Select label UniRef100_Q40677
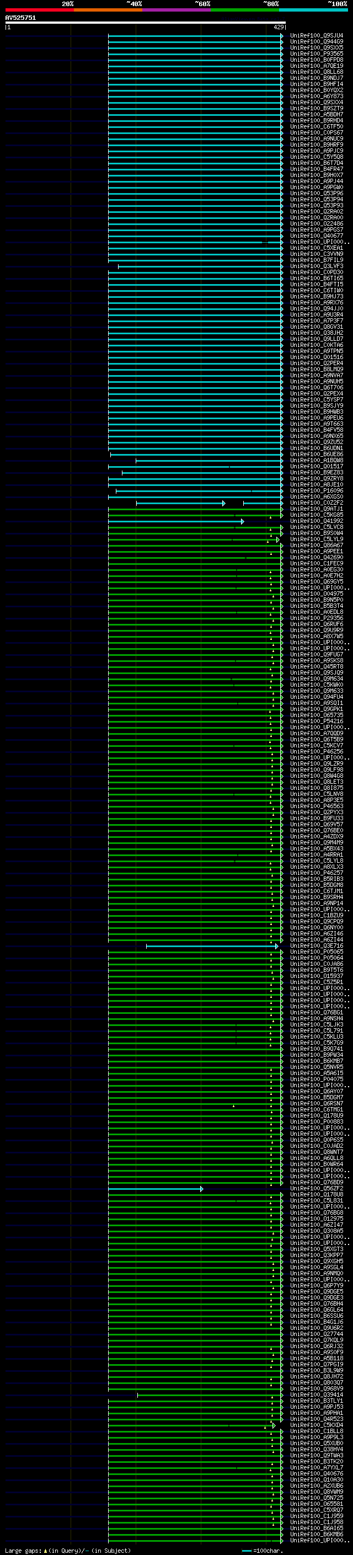Viewport: 353px width, 1555px height. click(316, 236)
